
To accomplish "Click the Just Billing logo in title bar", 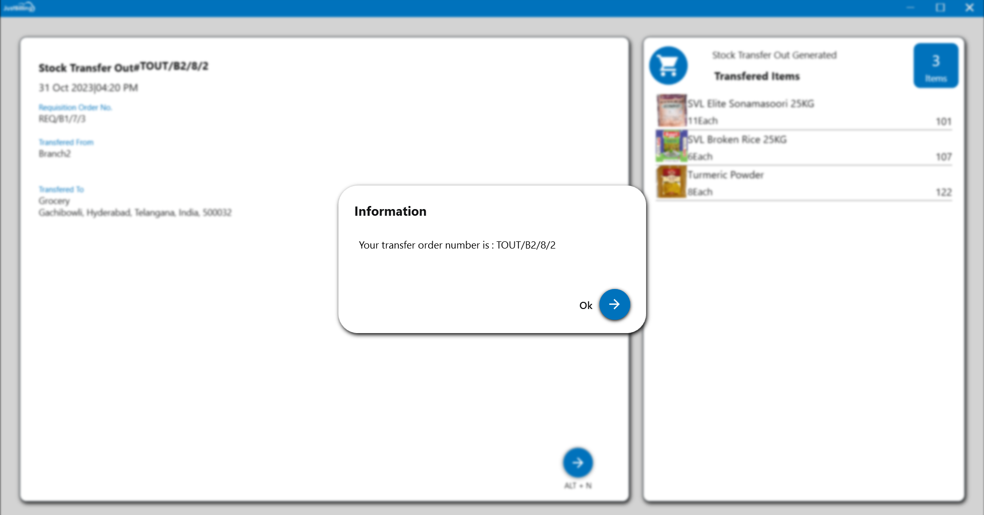I will pos(19,8).
